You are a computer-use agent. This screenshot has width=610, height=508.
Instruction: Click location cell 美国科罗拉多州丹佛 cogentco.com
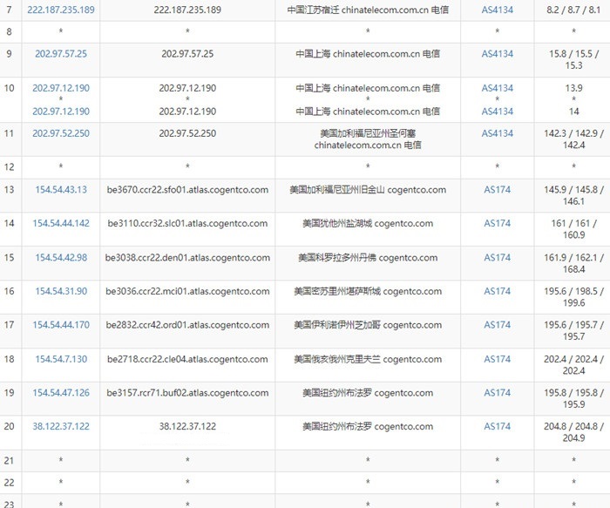pos(368,258)
